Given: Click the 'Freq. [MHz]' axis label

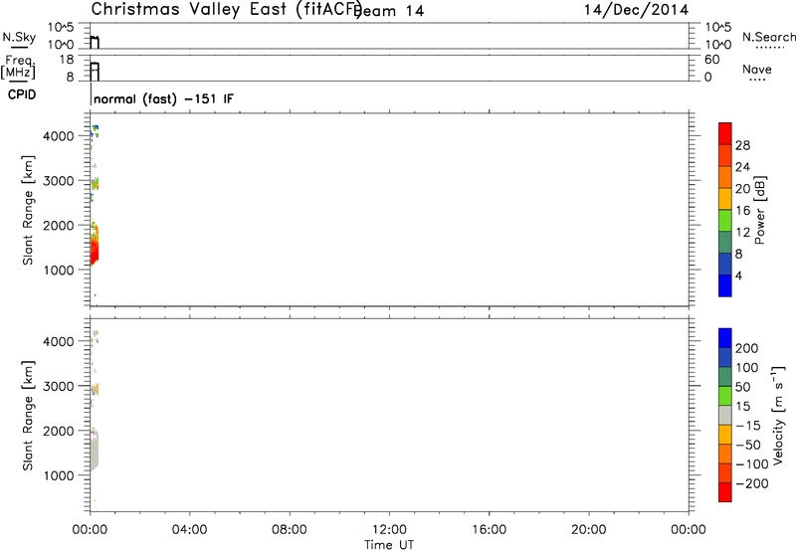Looking at the screenshot, I should point(19,67).
